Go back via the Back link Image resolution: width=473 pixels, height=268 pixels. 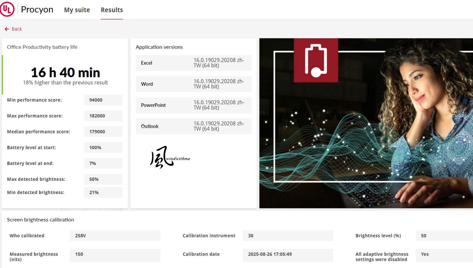(17, 29)
